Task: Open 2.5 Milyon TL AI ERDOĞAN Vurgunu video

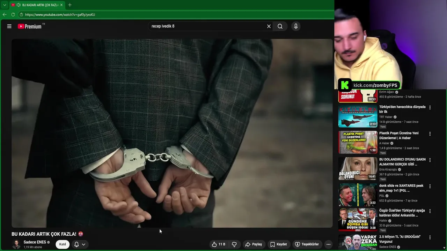Action: point(400,239)
